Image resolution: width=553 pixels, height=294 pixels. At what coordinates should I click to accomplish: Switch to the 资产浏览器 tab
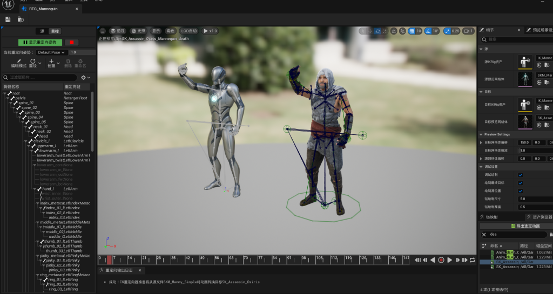coord(539,217)
